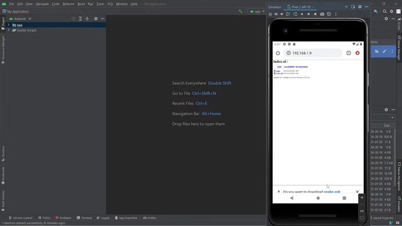Take an emulator screenshot with camera icon

click(322, 14)
